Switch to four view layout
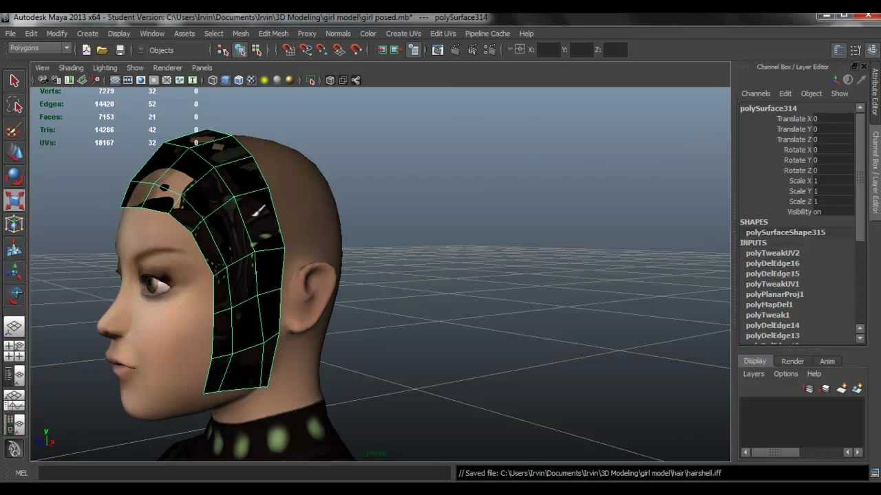This screenshot has height=495, width=881. [x=14, y=351]
